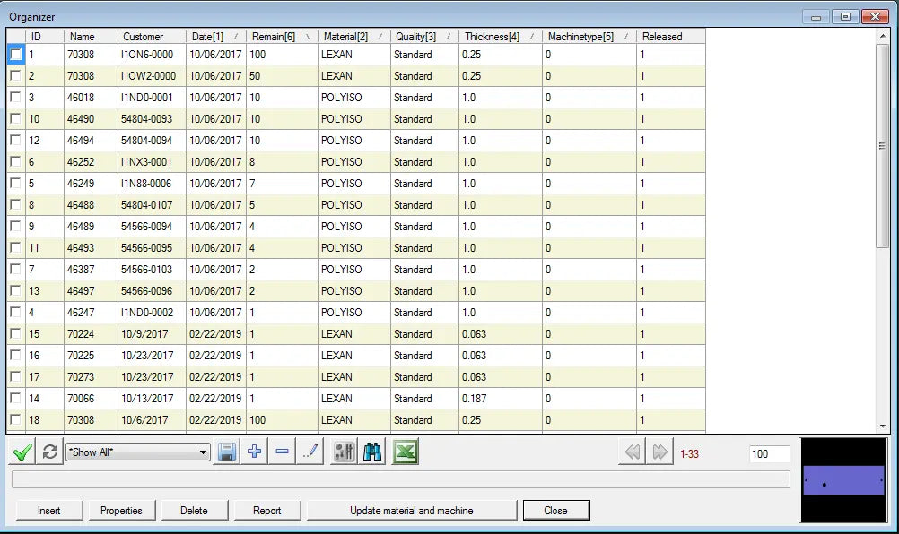Open the sliders settings icon
This screenshot has height=534, width=899.
coord(344,452)
